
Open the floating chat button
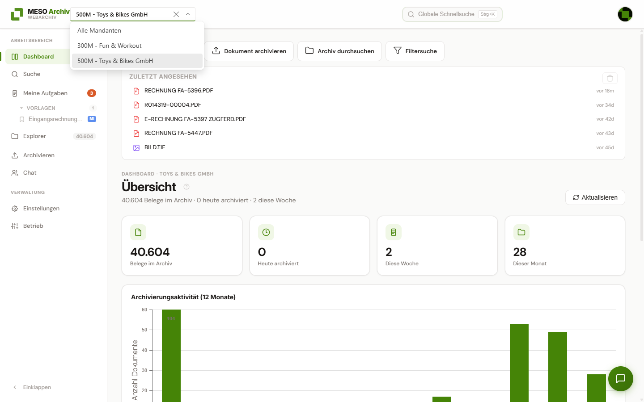pos(621,379)
